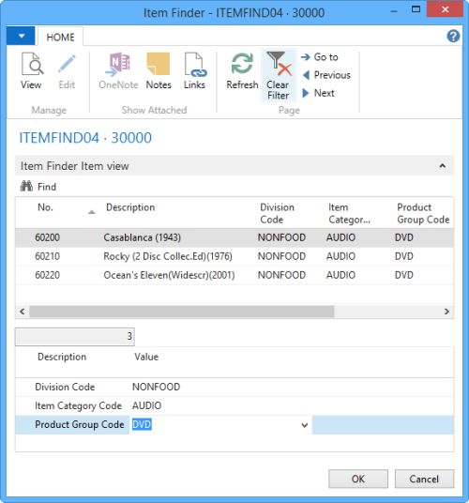This screenshot has width=469, height=503.
Task: Click the Cancel button
Action: [x=424, y=479]
